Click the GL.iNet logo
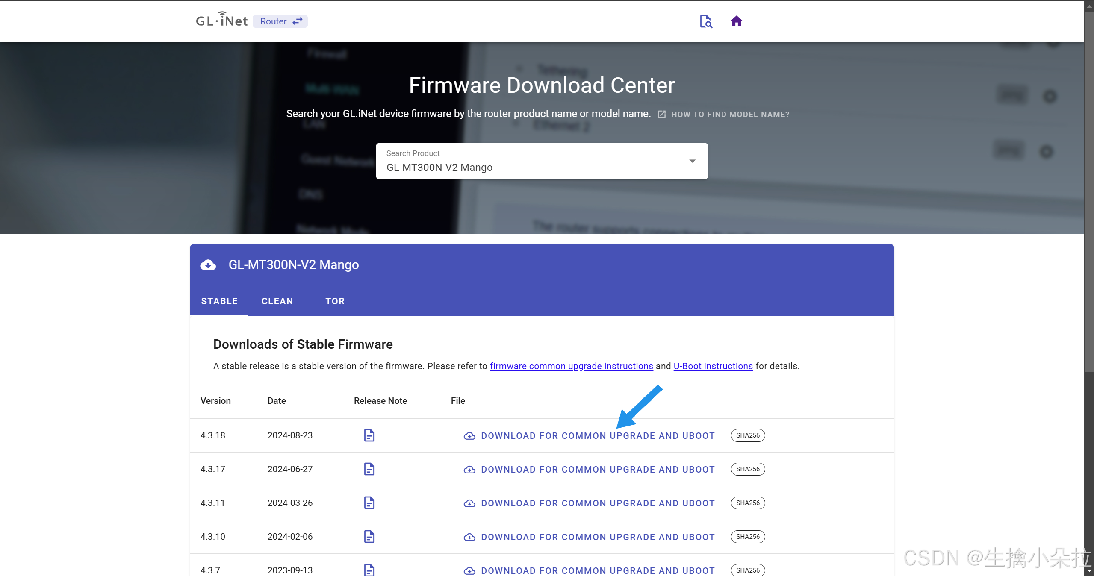The width and height of the screenshot is (1094, 576). [x=221, y=21]
